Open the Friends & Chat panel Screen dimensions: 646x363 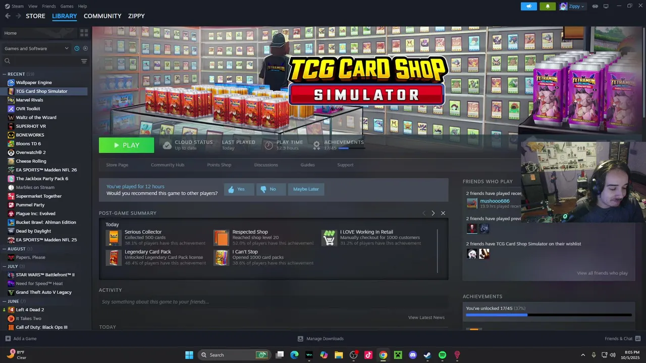pyautogui.click(x=622, y=339)
